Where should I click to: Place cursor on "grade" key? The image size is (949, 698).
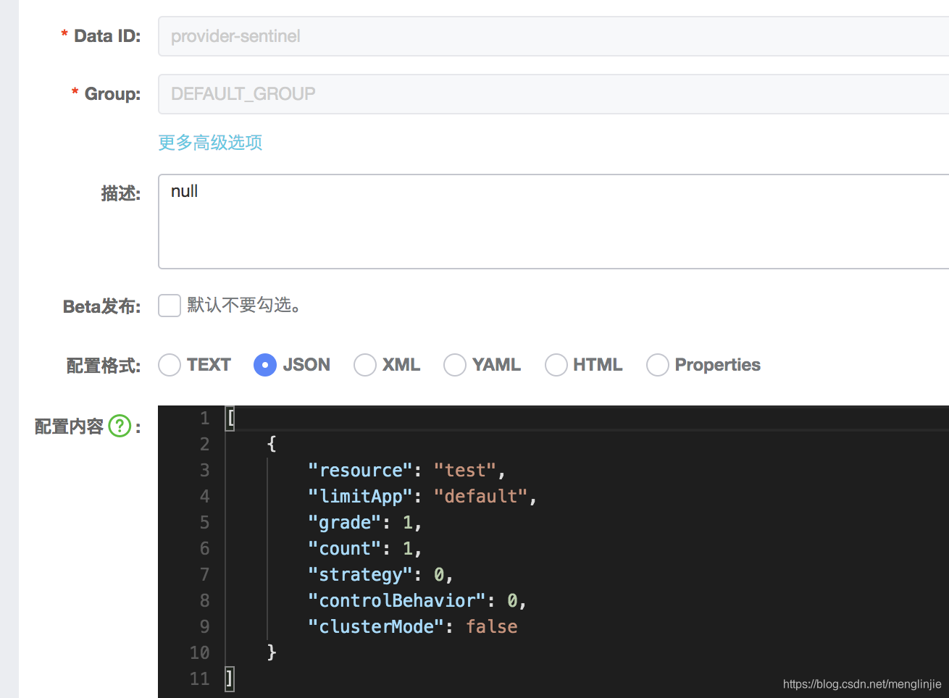click(x=345, y=523)
